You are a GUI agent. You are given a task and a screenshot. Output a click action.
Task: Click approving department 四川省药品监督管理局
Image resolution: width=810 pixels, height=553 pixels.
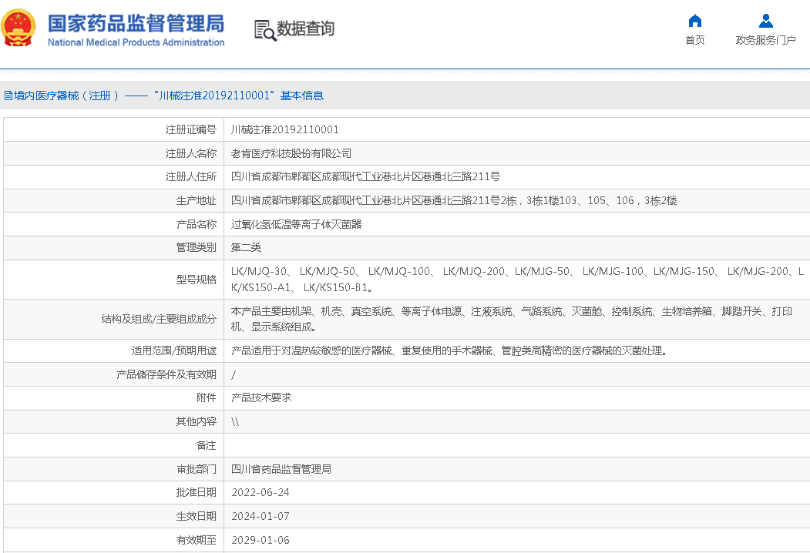[x=281, y=469]
